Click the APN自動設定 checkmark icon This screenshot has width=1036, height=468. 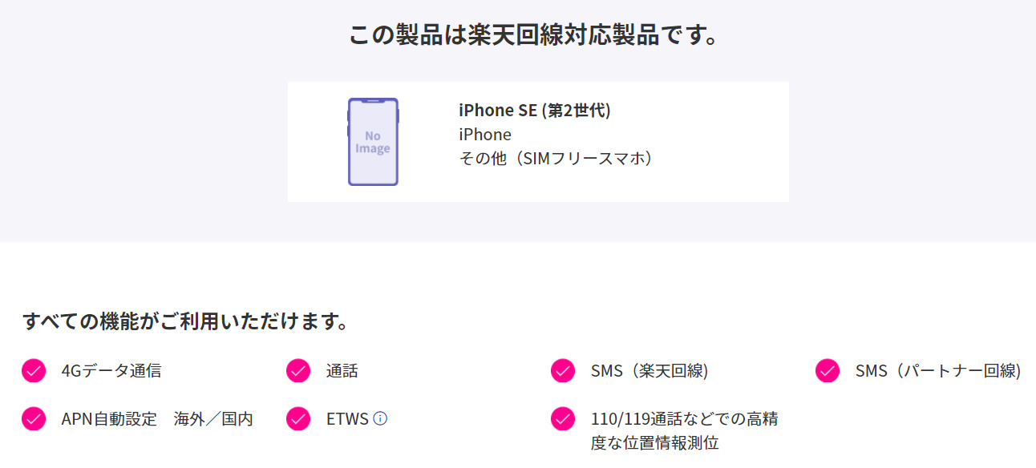[x=34, y=419]
